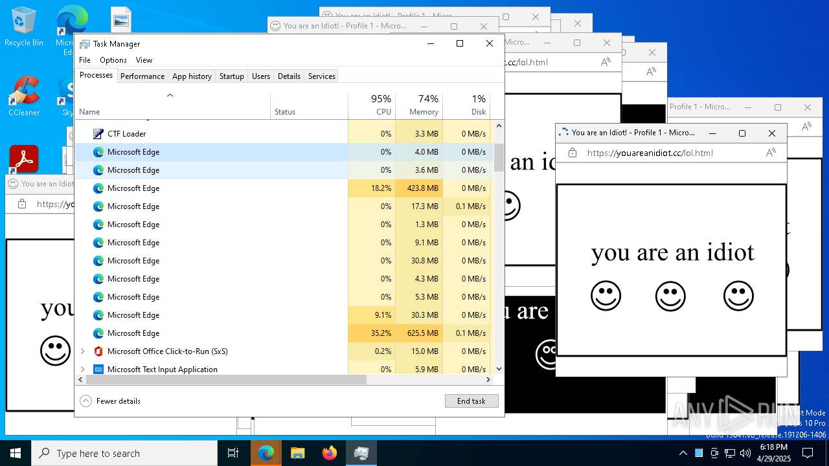Collapse to Fewer details view
The height and width of the screenshot is (466, 829).
click(x=110, y=401)
